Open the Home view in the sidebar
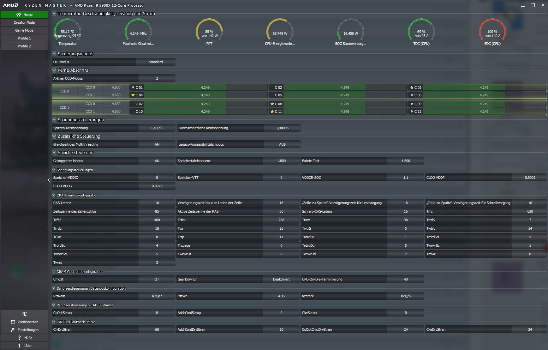This screenshot has width=548, height=350. click(x=24, y=15)
